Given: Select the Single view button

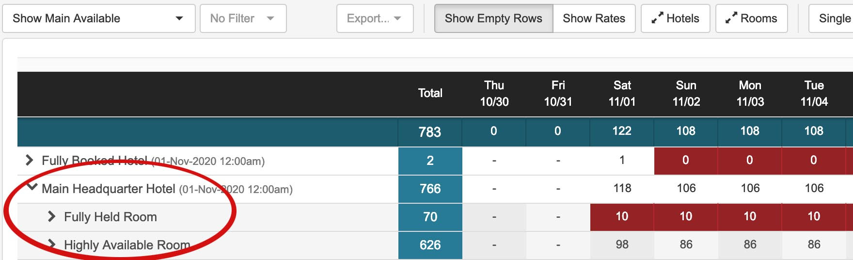Looking at the screenshot, I should pyautogui.click(x=831, y=18).
